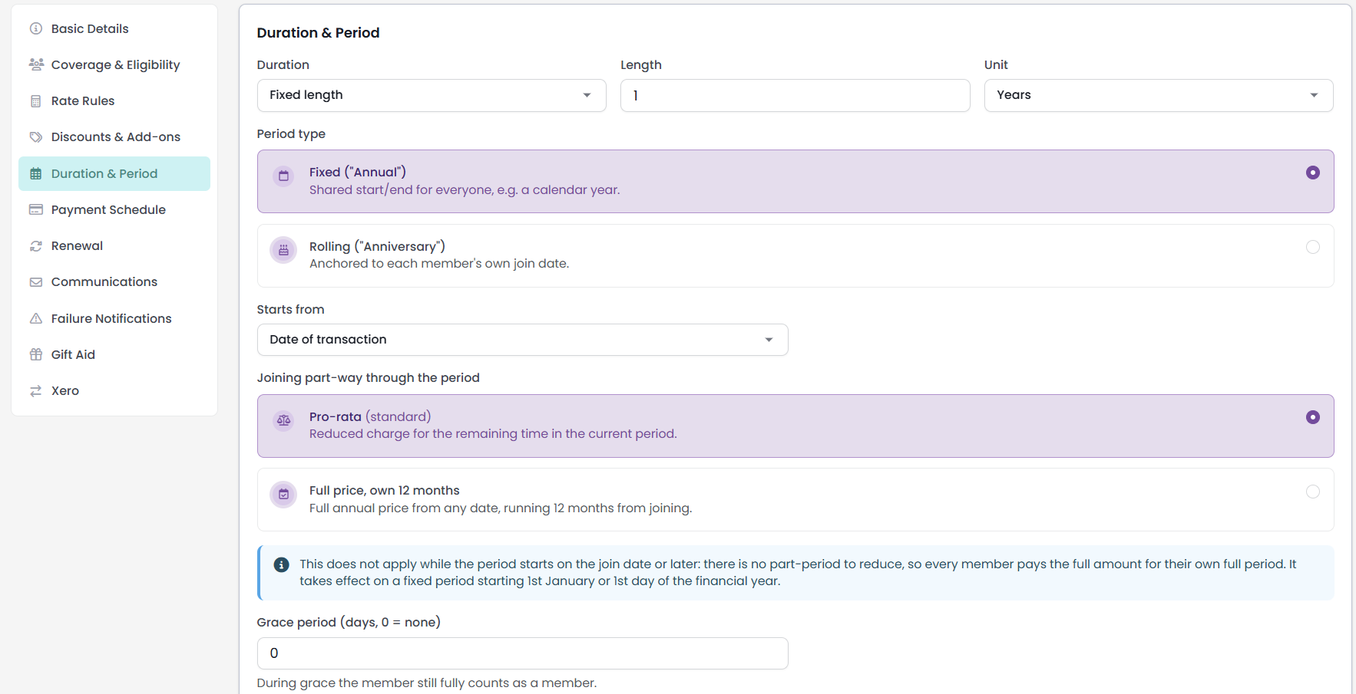Click the Length input field

click(x=795, y=95)
